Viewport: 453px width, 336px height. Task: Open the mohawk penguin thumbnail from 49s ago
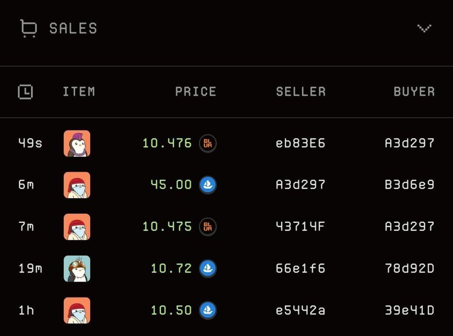coord(77,143)
